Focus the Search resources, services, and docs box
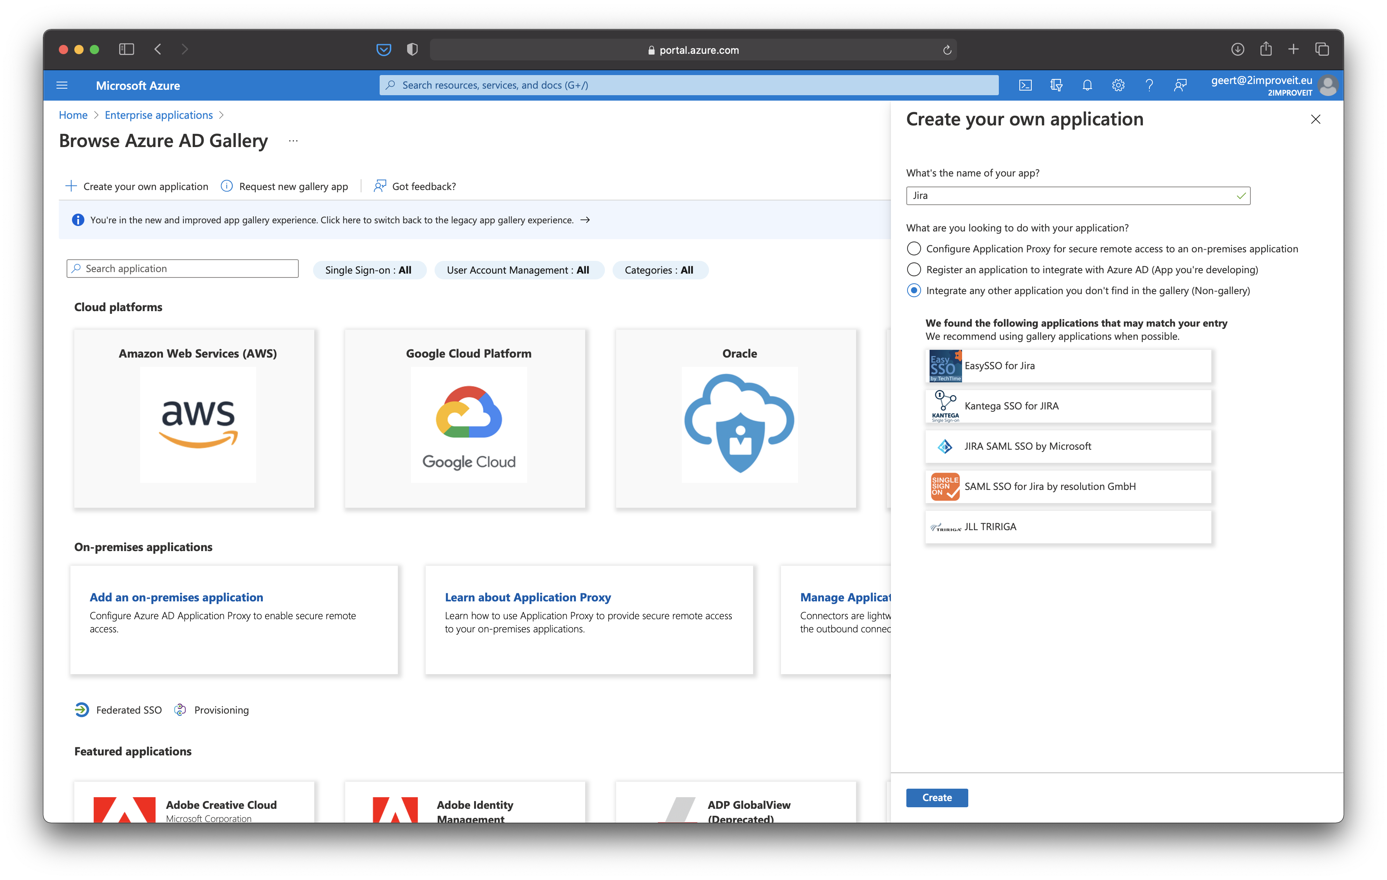 click(x=689, y=85)
